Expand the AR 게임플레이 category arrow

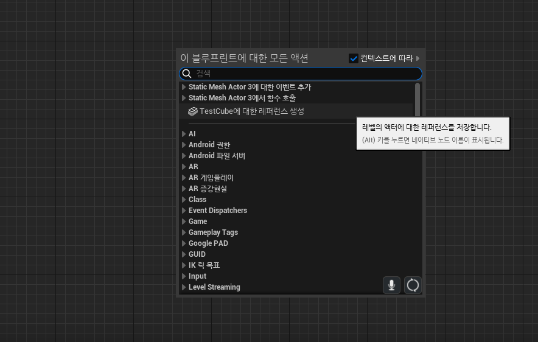[x=184, y=178]
